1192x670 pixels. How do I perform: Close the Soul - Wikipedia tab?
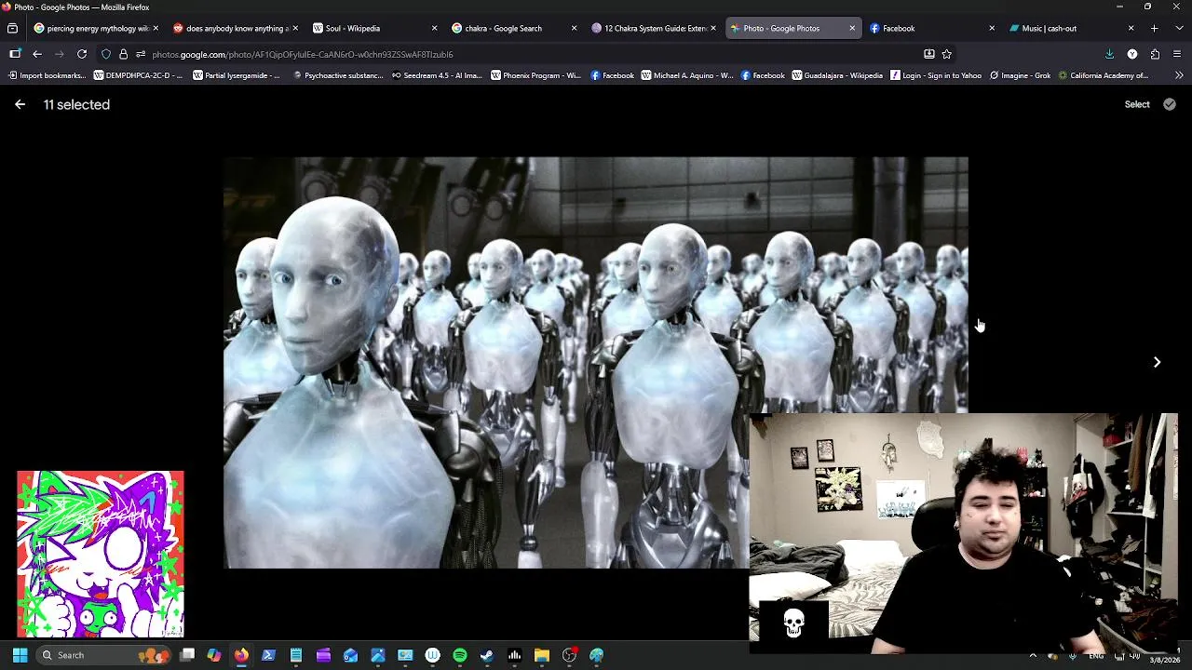click(x=434, y=28)
